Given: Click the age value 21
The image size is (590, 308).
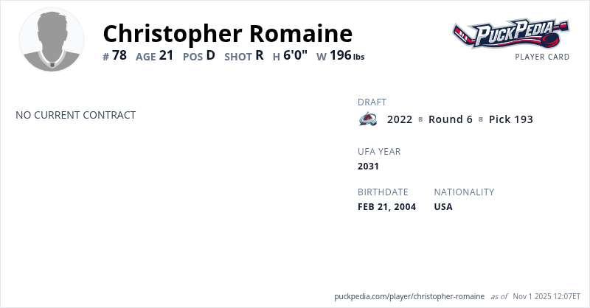Looking at the screenshot, I should 166,55.
